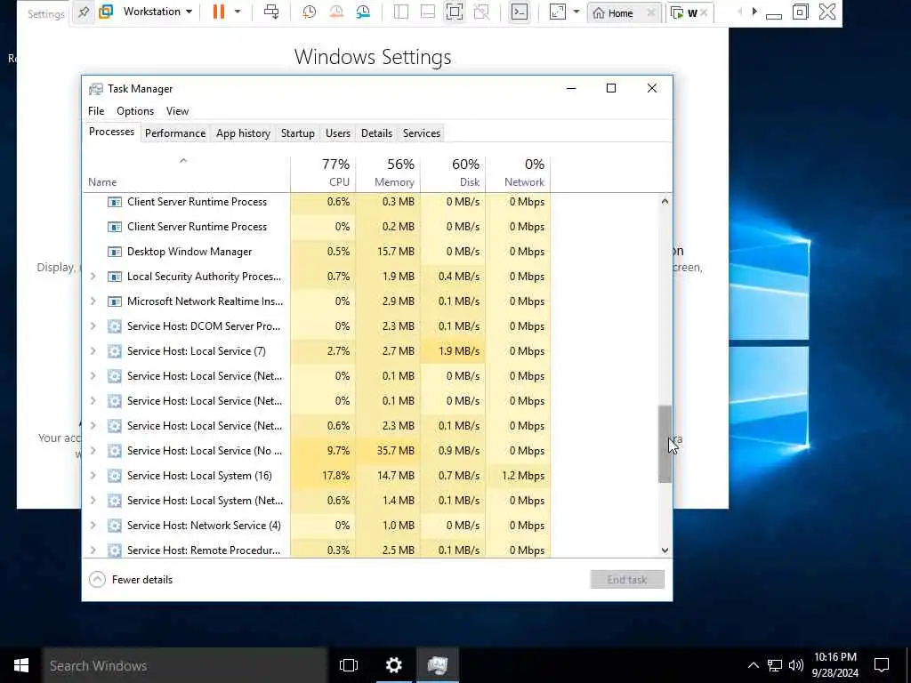Screen dimensions: 911x683
Task: Open Task Manager View menu
Action: [177, 111]
